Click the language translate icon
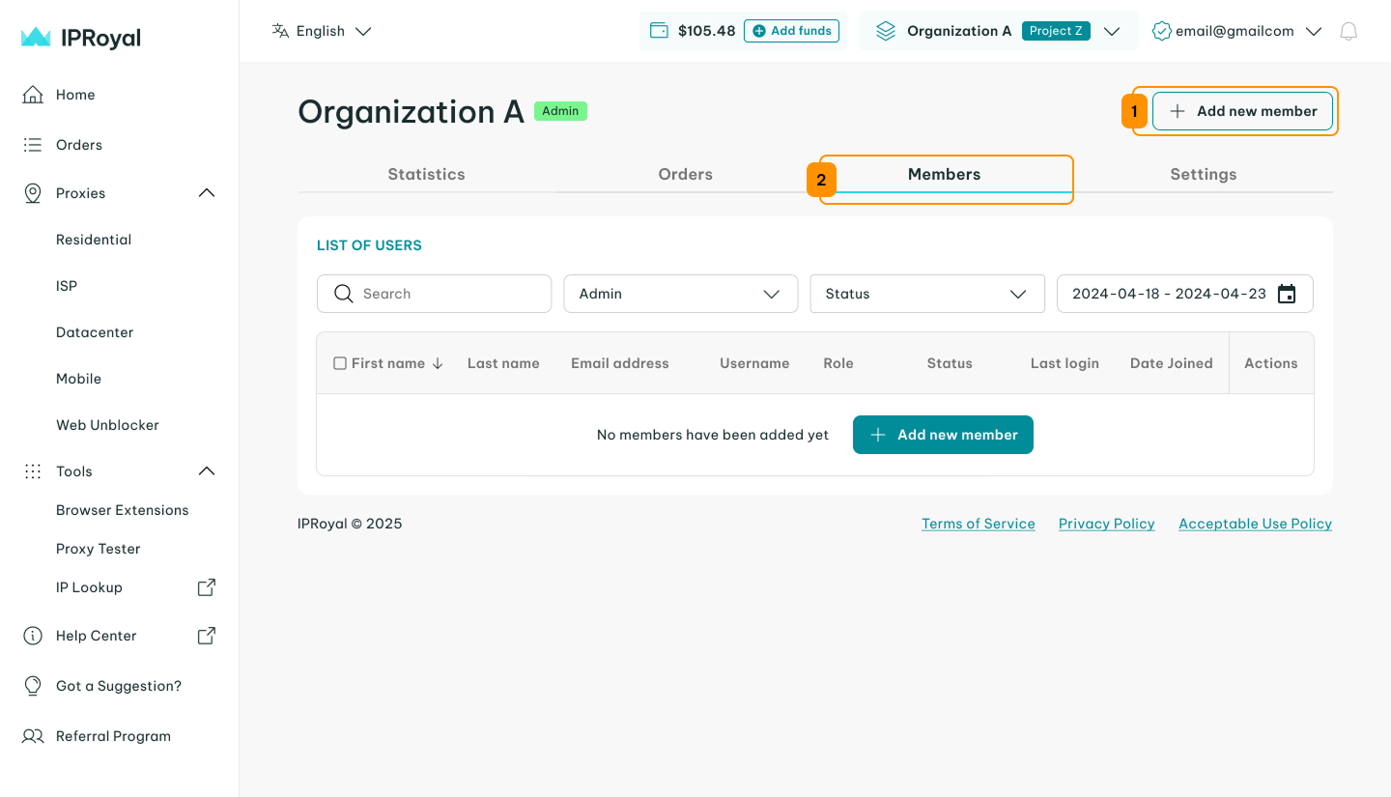The width and height of the screenshot is (1391, 797). point(281,31)
